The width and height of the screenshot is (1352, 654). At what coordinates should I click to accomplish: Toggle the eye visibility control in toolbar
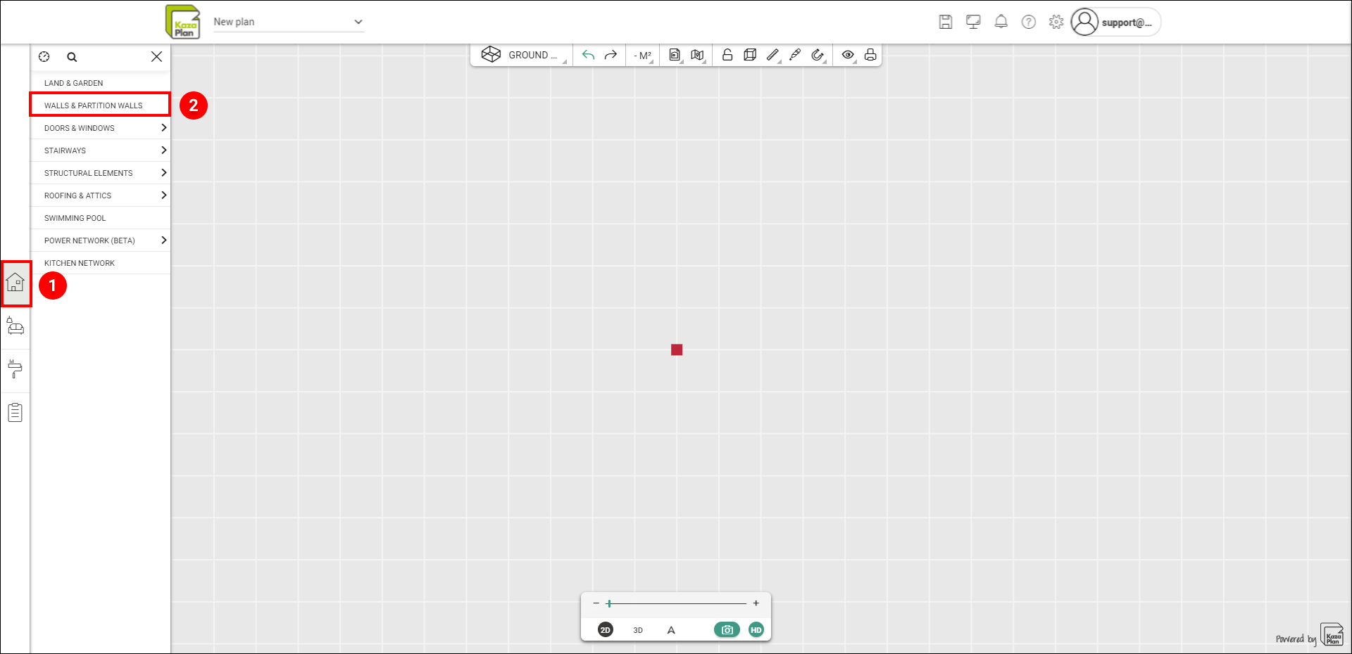(x=848, y=54)
